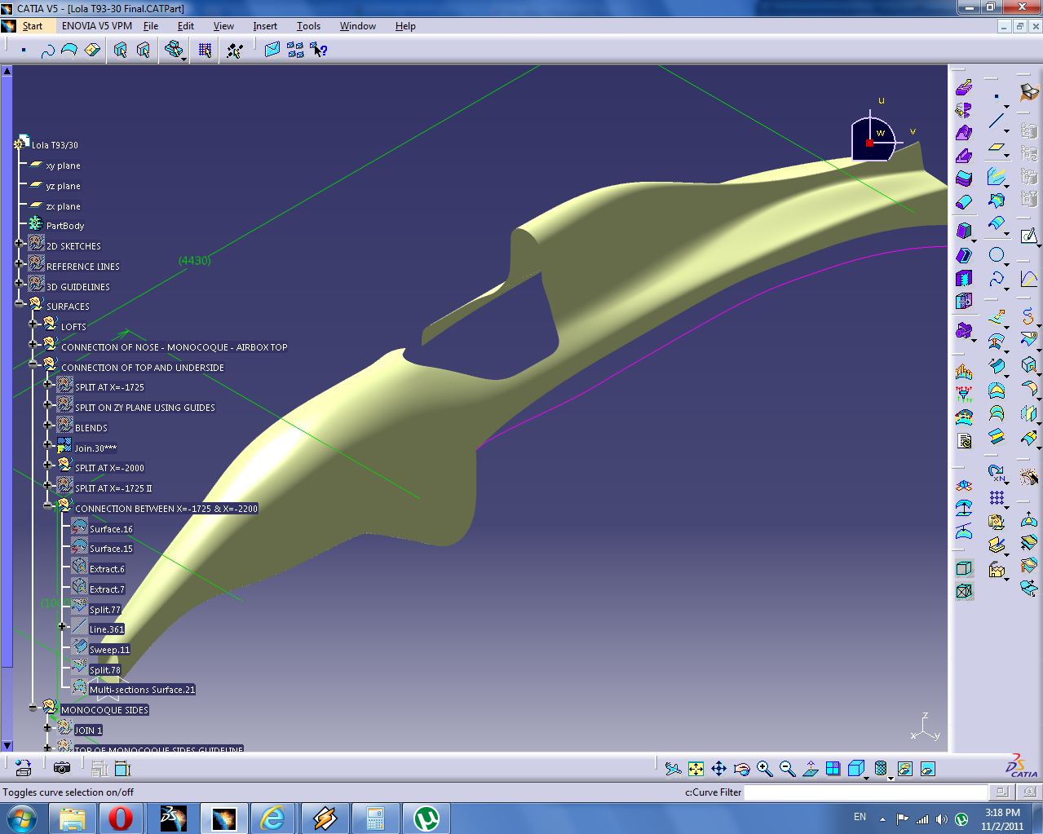The width and height of the screenshot is (1043, 834).
Task: Expand the 3D GUIDELINES node
Action: click(20, 284)
